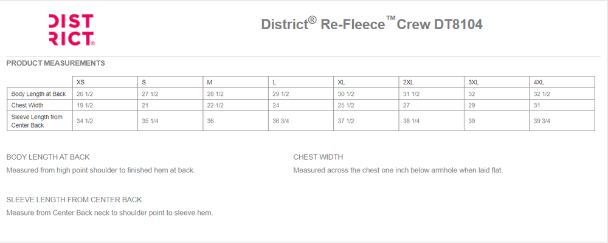Click 4XL sleeve length value 39 3/4

point(542,121)
